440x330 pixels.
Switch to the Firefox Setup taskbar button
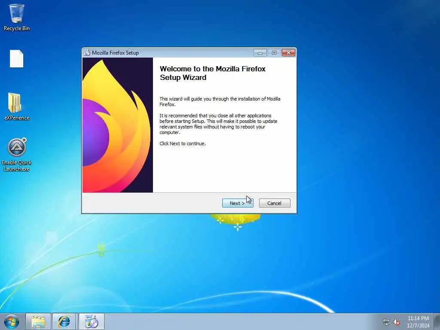[91, 321]
